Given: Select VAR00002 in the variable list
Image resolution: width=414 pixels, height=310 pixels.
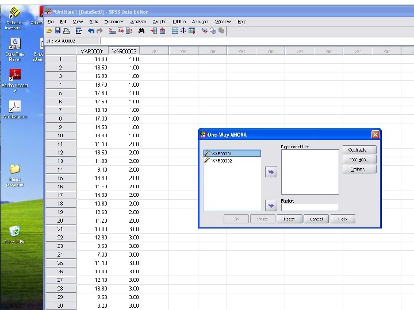Looking at the screenshot, I should pyautogui.click(x=232, y=161).
